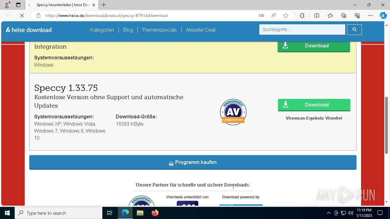Open the taskbar clock and date
Viewport: 390px width, 219px height.
click(364, 213)
